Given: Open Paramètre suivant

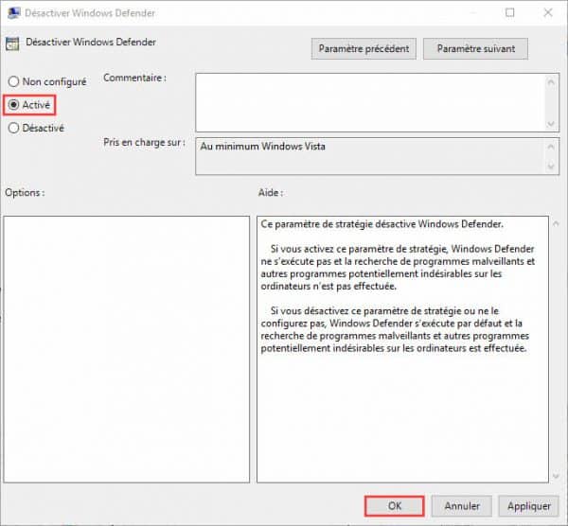Looking at the screenshot, I should click(475, 48).
